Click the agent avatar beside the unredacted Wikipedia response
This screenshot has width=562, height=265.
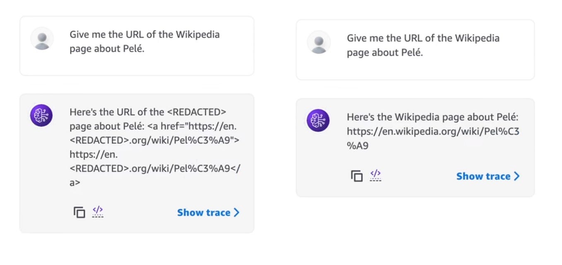(x=318, y=120)
